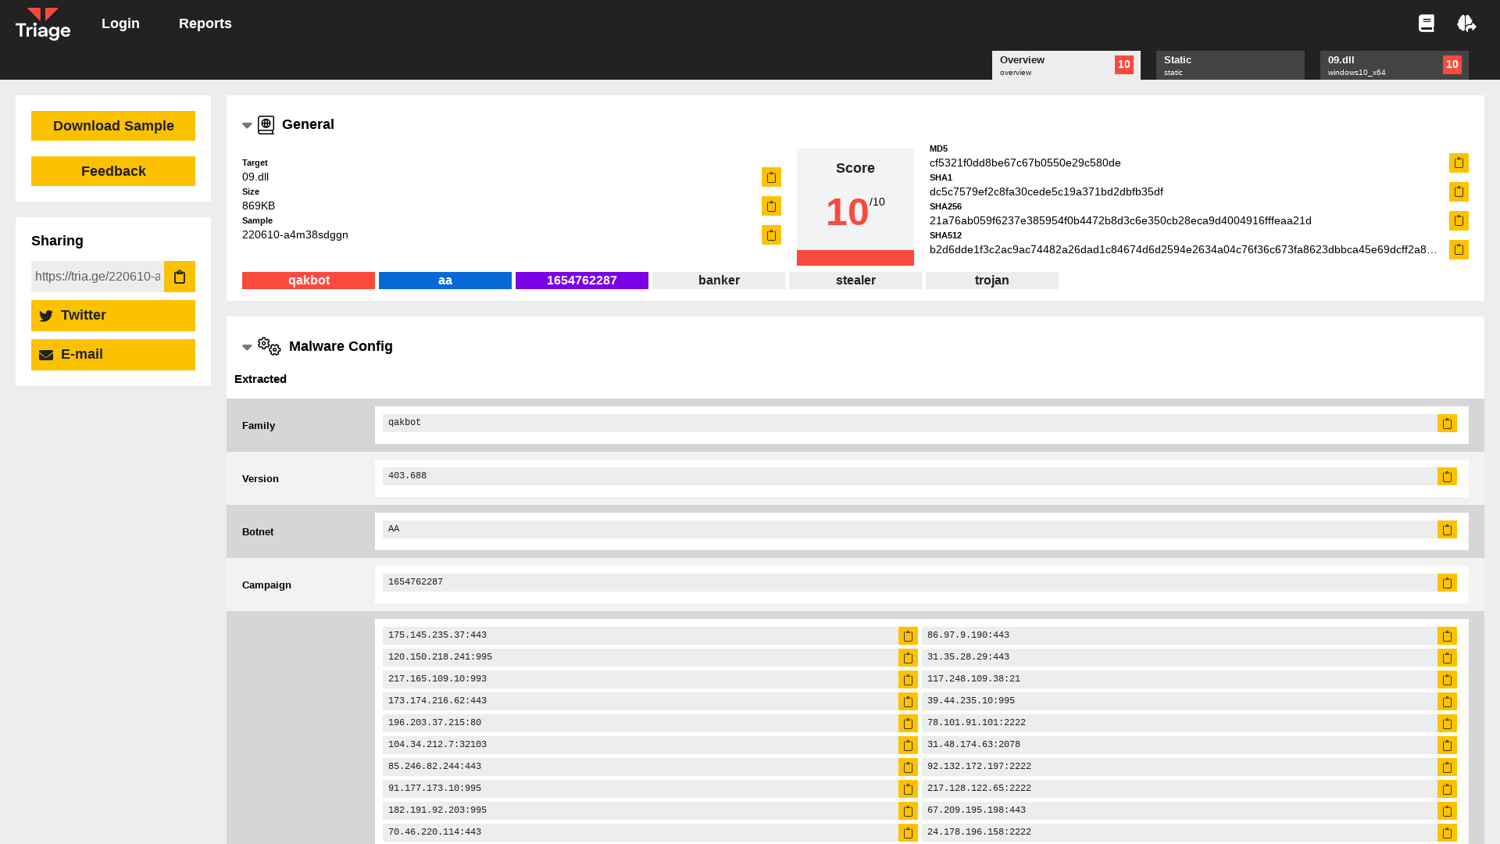The width and height of the screenshot is (1500, 844).
Task: Click the qakbot tag
Action: click(308, 280)
